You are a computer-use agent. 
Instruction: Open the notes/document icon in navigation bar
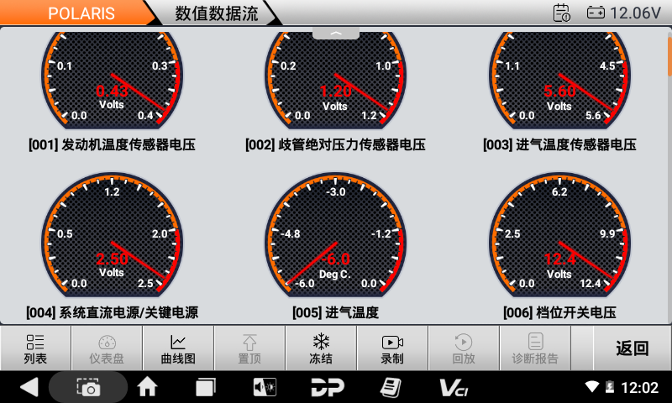pyautogui.click(x=391, y=387)
